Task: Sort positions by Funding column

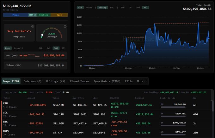Action: [x=139, y=98]
